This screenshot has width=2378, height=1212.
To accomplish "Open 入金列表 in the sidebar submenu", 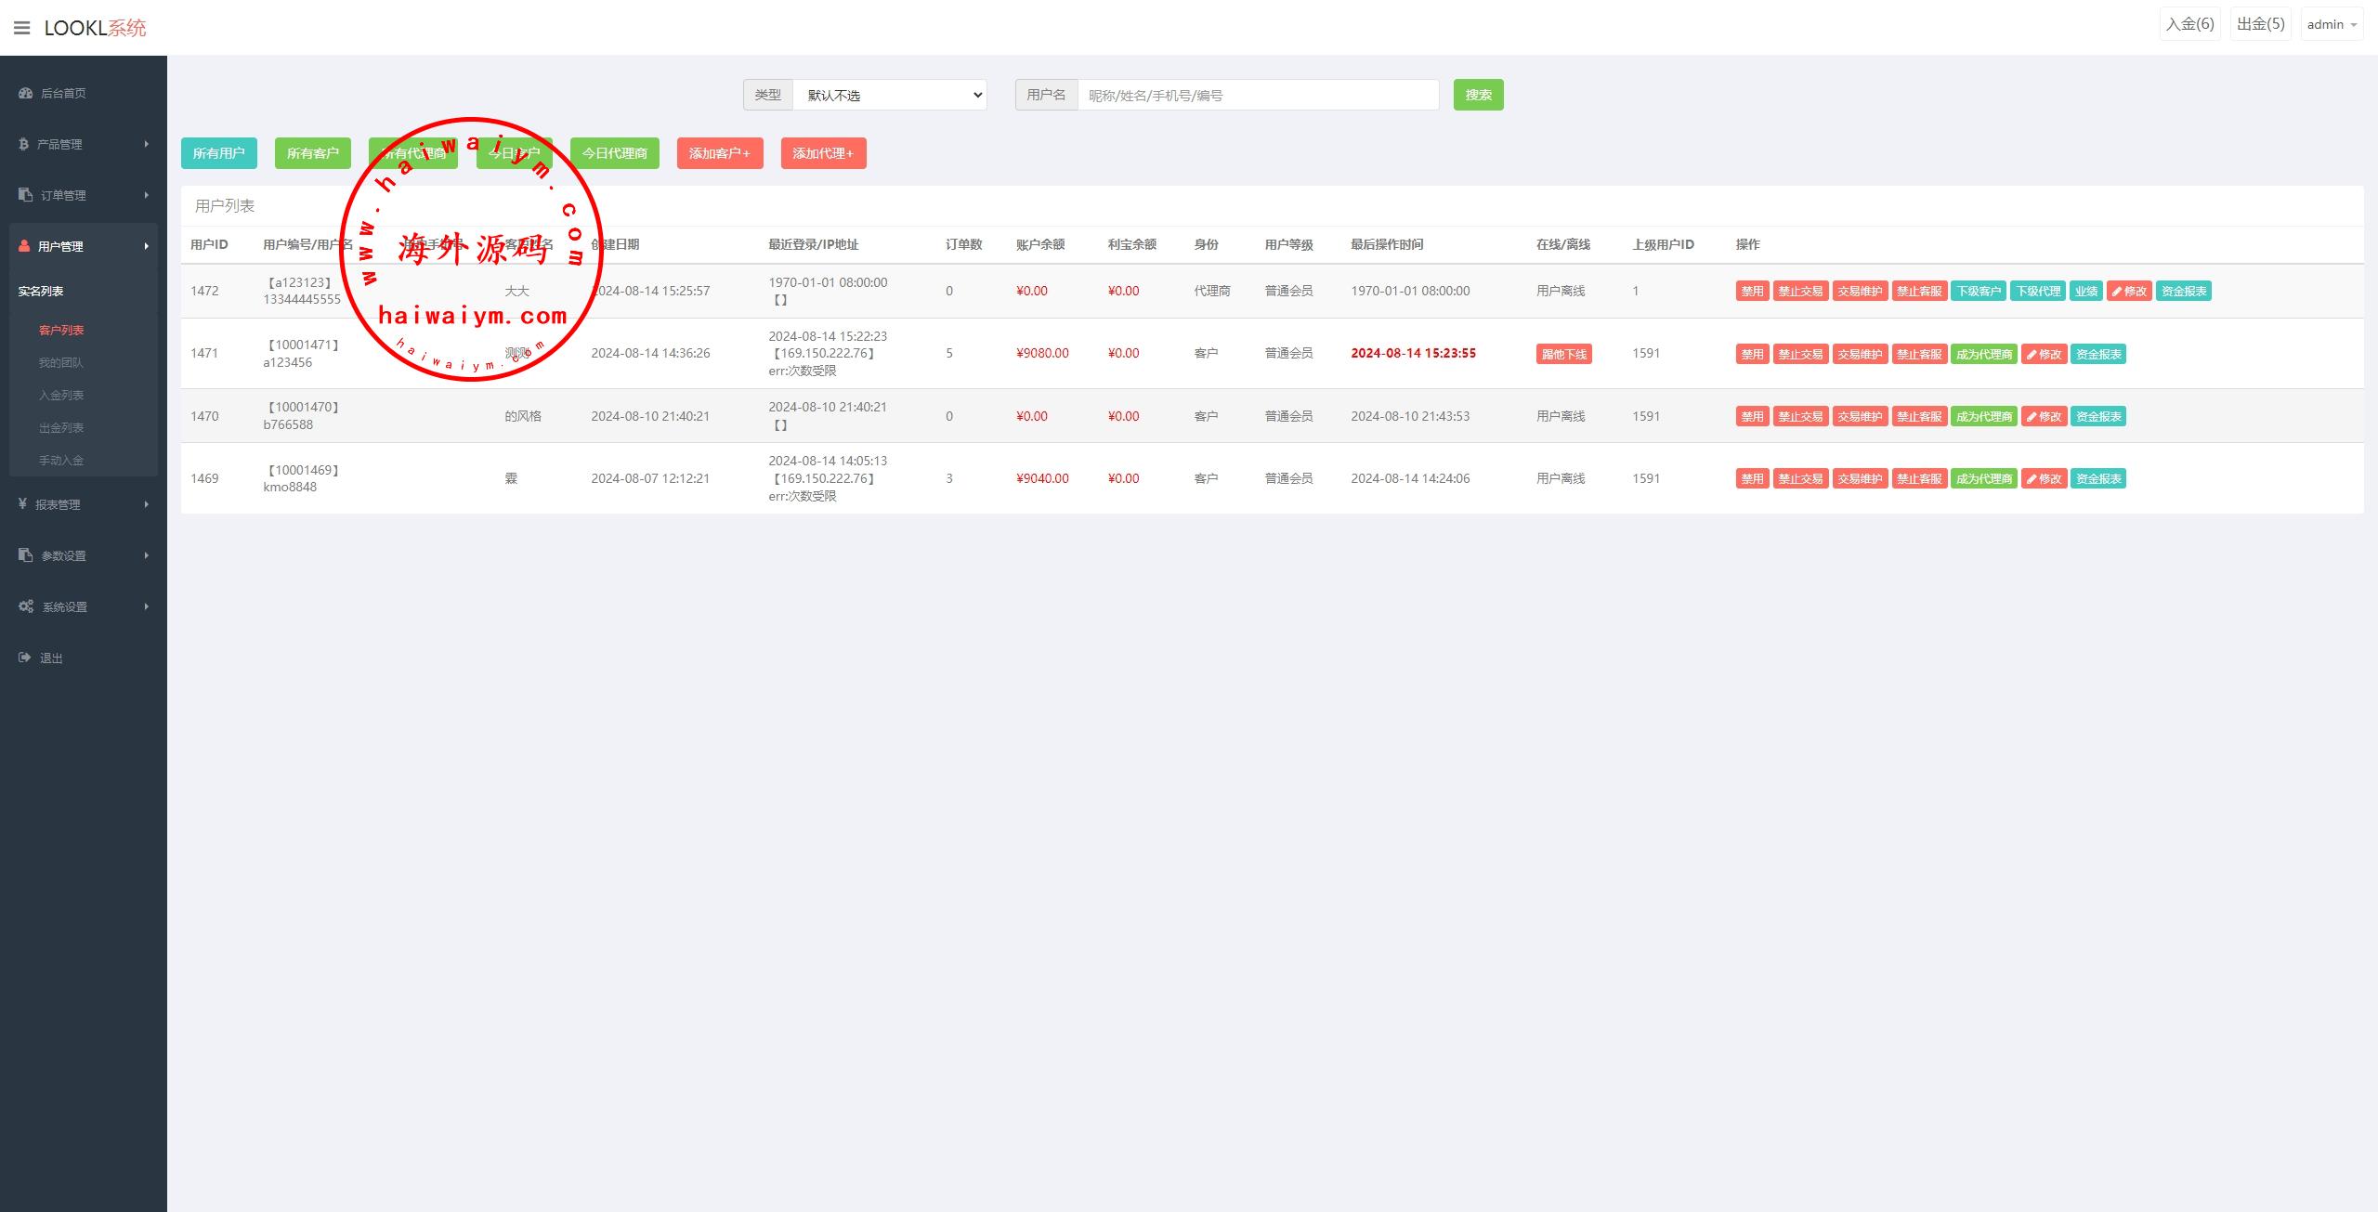I will (x=61, y=396).
